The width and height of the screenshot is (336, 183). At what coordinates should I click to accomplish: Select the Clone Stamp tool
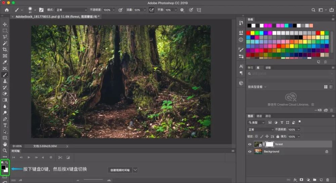tap(5, 81)
